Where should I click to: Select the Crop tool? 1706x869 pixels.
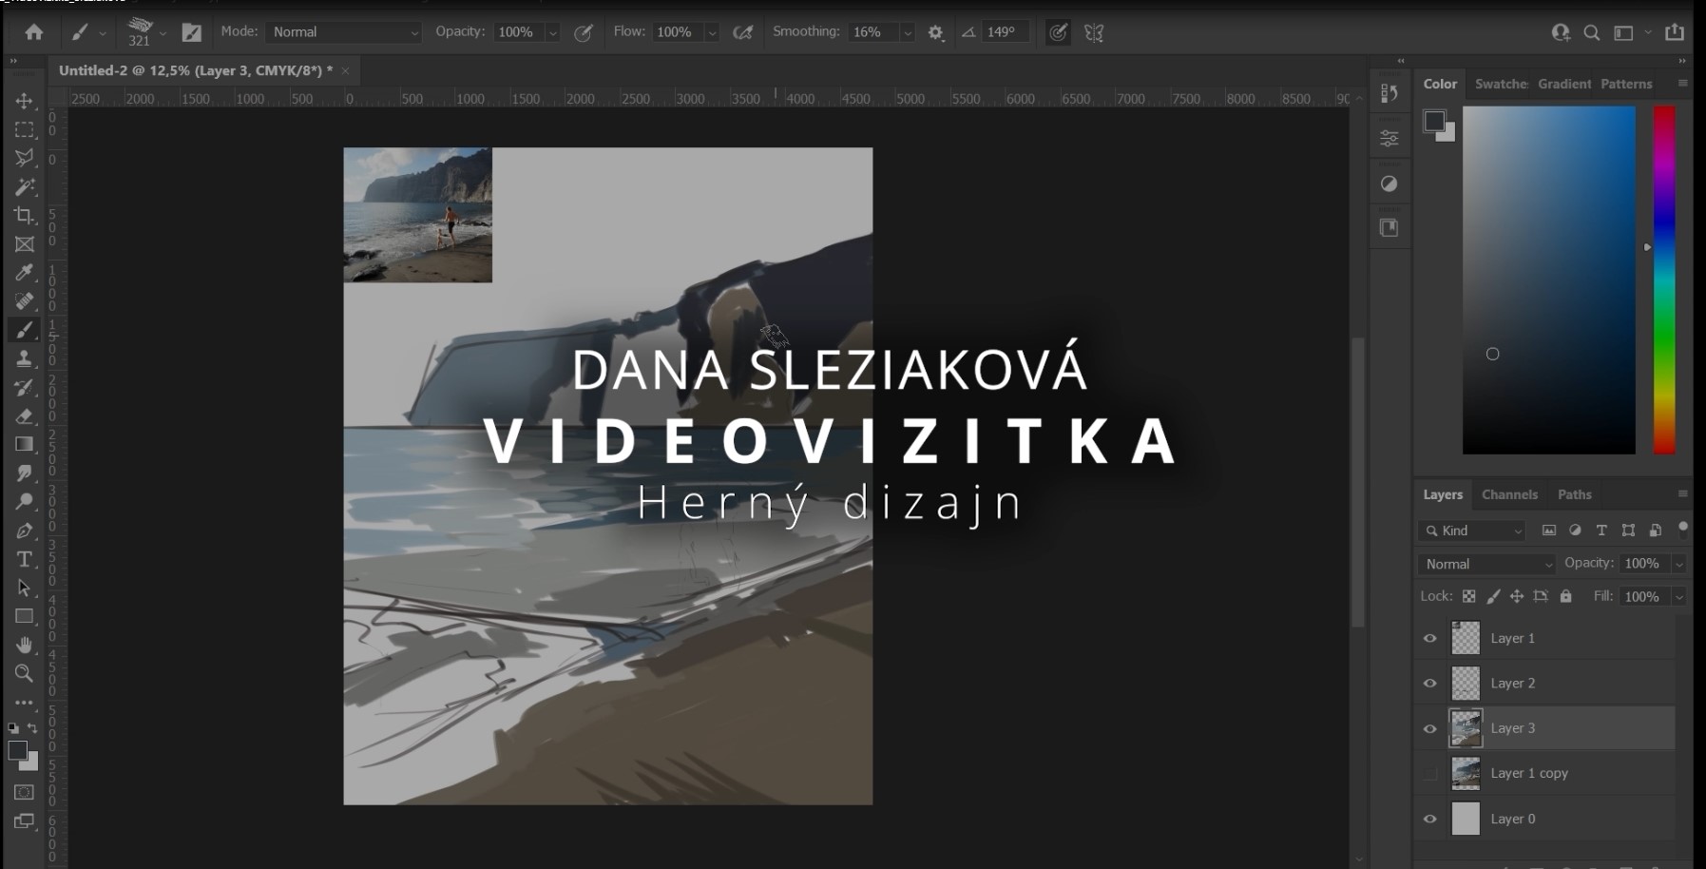click(25, 216)
